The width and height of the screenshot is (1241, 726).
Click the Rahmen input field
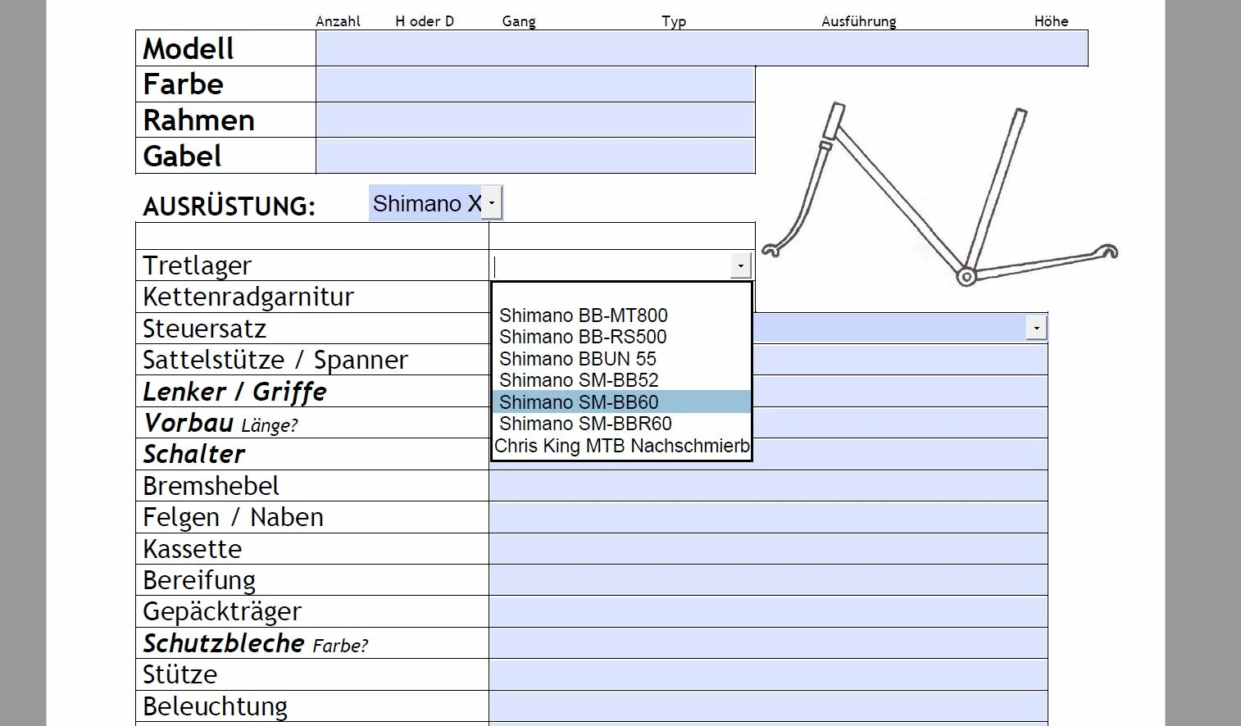(535, 120)
